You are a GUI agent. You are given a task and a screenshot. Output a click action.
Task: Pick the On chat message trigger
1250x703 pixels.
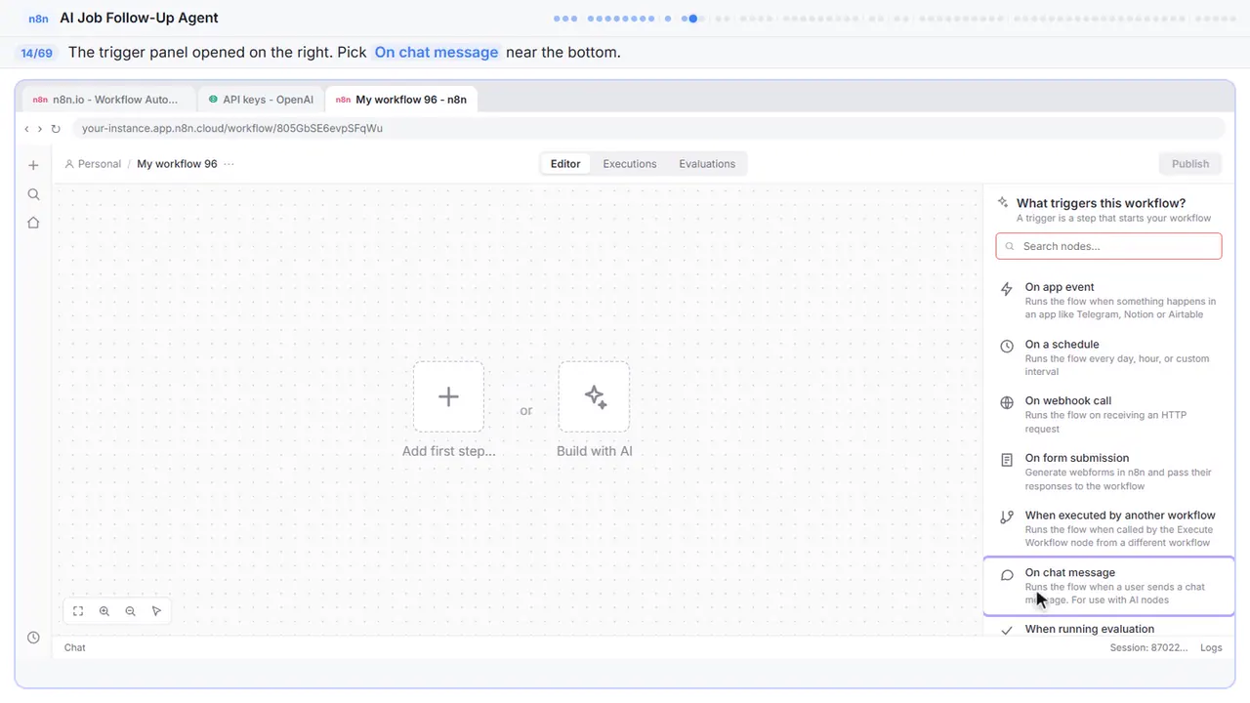click(x=1109, y=586)
